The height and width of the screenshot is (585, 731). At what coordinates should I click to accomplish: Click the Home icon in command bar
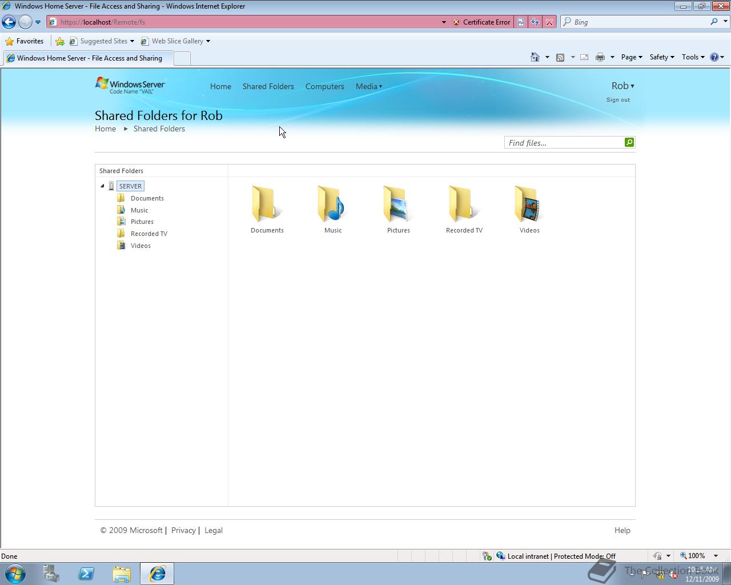pyautogui.click(x=535, y=57)
